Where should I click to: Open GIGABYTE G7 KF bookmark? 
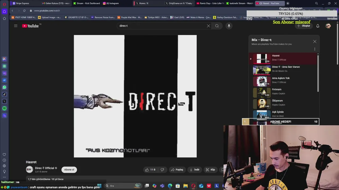77,17
